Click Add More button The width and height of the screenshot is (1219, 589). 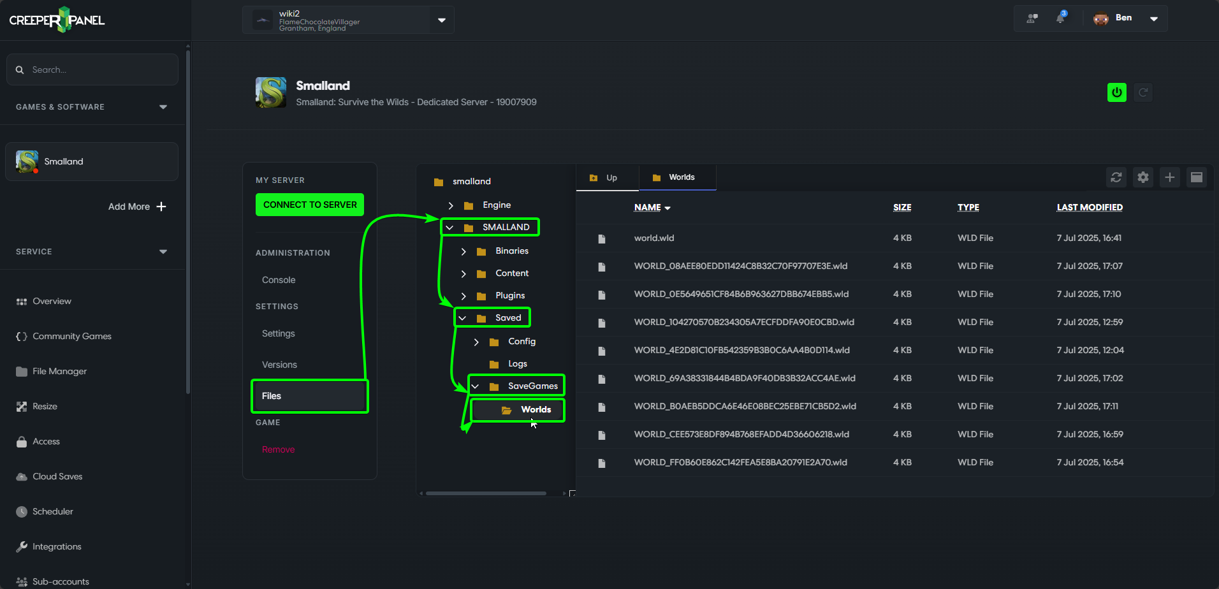[137, 207]
